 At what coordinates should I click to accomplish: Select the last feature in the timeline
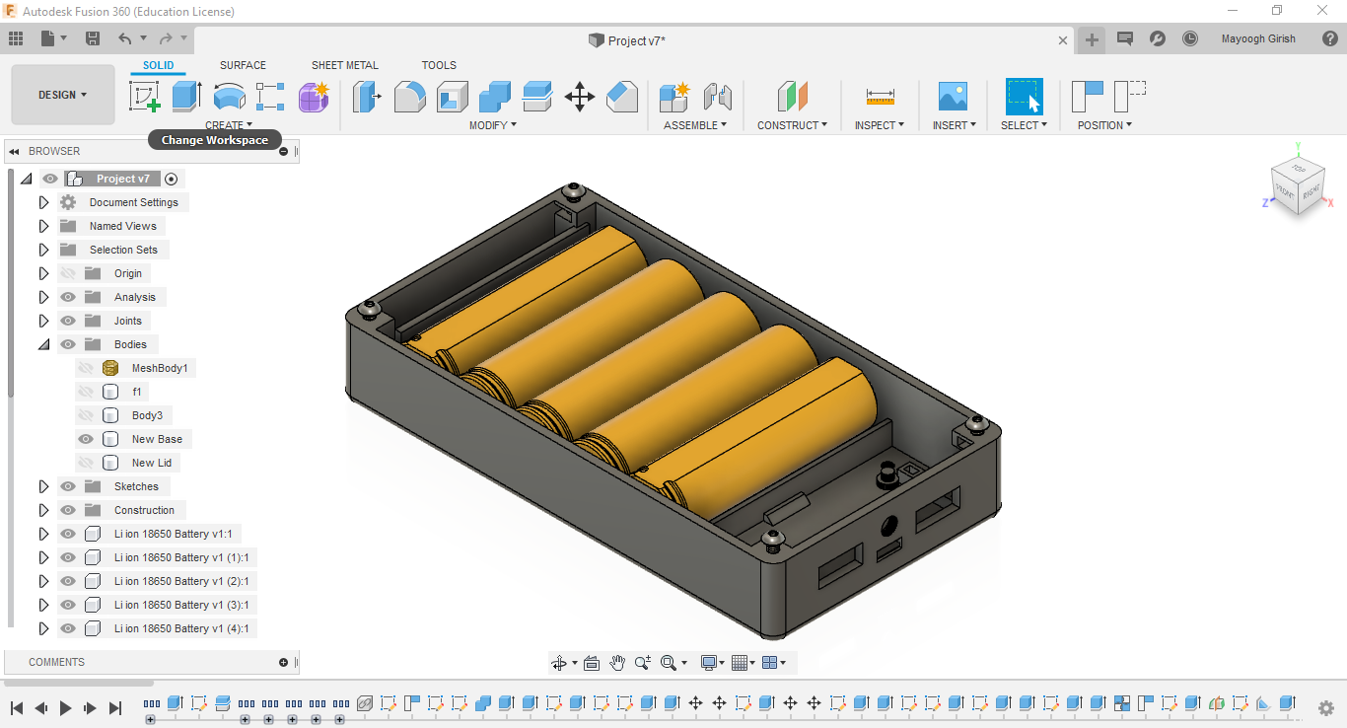tap(1287, 703)
